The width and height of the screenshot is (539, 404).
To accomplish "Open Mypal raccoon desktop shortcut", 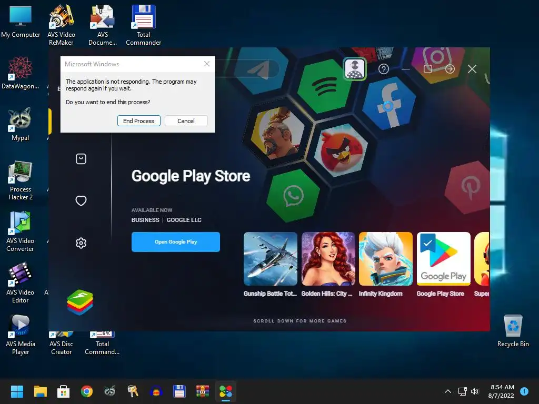I will click(x=21, y=124).
